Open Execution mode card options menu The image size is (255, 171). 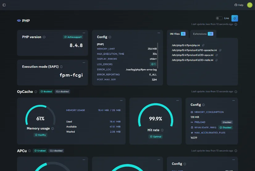pyautogui.click(x=84, y=62)
